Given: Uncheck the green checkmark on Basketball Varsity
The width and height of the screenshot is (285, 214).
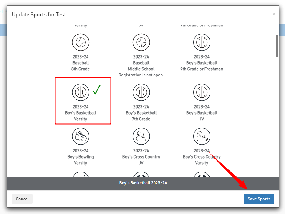Looking at the screenshot, I should click(x=97, y=90).
